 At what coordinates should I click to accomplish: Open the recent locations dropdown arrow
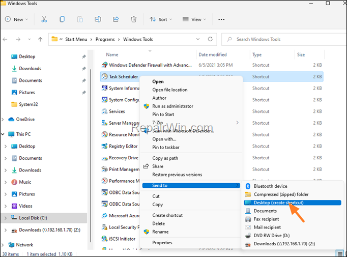(x=29, y=39)
